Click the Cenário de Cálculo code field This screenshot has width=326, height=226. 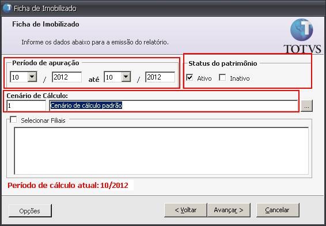[26, 106]
